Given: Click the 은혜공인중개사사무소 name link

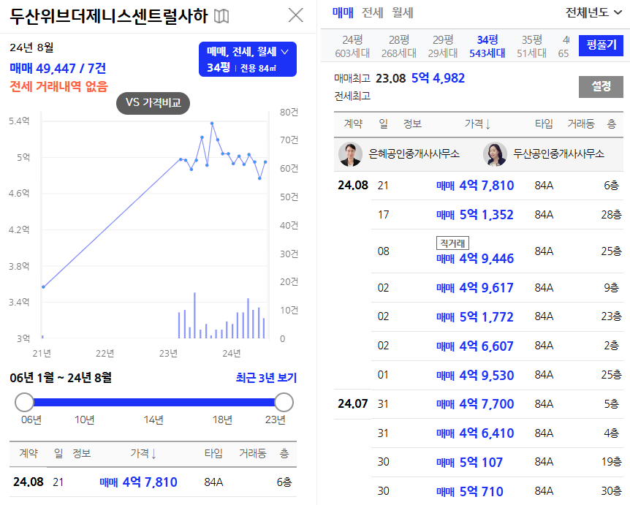Looking at the screenshot, I should point(414,154).
